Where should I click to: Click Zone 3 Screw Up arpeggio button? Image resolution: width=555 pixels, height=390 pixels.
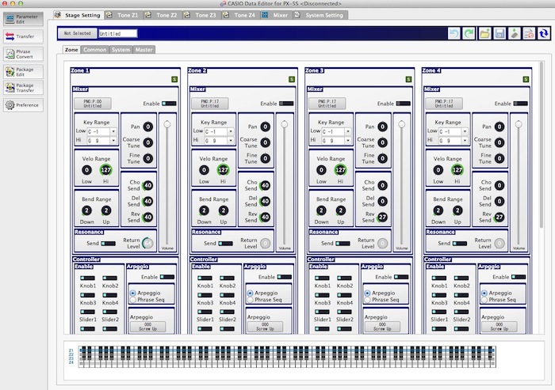382,327
